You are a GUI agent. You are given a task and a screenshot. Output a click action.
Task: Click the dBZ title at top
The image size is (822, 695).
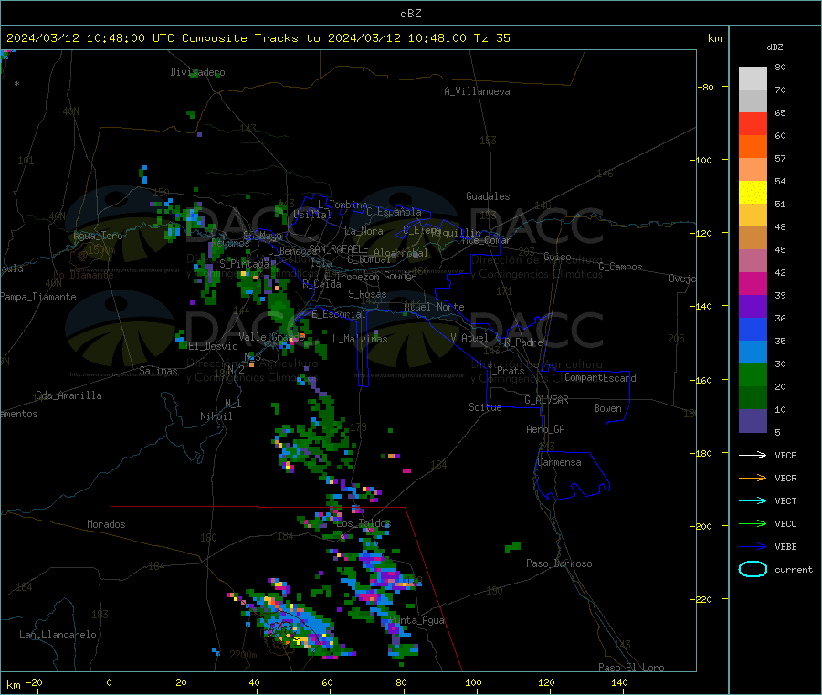tap(410, 14)
